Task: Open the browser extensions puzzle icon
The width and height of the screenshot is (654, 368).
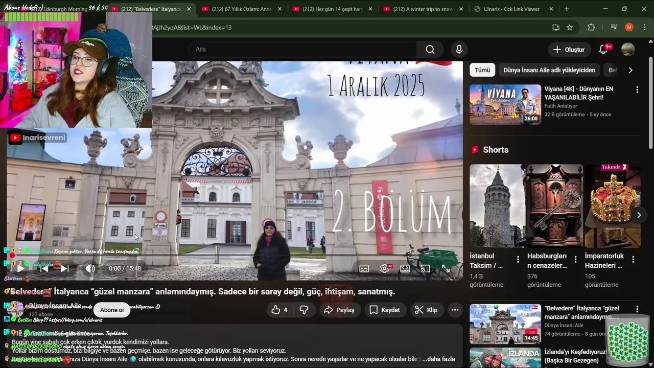Action: [x=592, y=27]
